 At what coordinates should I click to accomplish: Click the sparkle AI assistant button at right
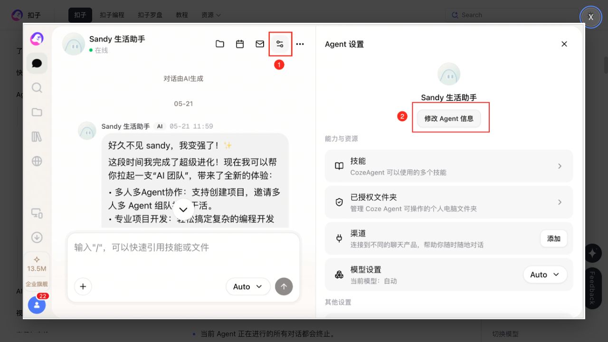[593, 253]
